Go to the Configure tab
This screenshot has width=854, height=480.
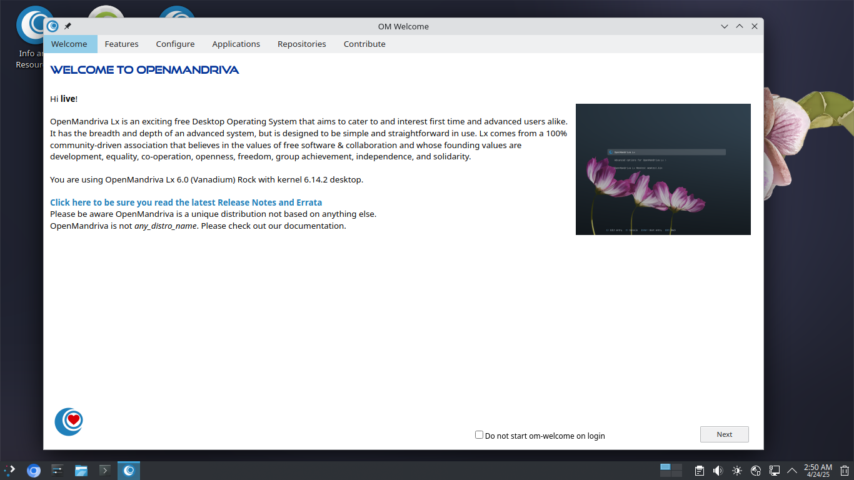coord(176,44)
